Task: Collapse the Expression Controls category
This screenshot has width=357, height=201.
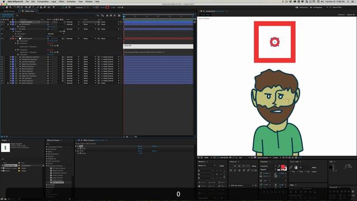Action: tap(47, 166)
